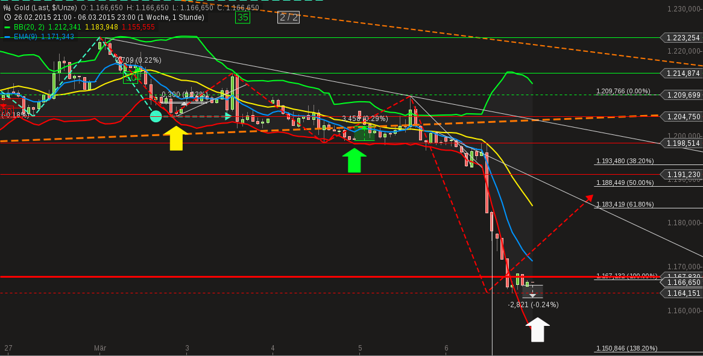Viewport: 703px width, 356px height.
Task: Click Fibonacci label 1.193,480 (38.20%)
Action: point(625,161)
